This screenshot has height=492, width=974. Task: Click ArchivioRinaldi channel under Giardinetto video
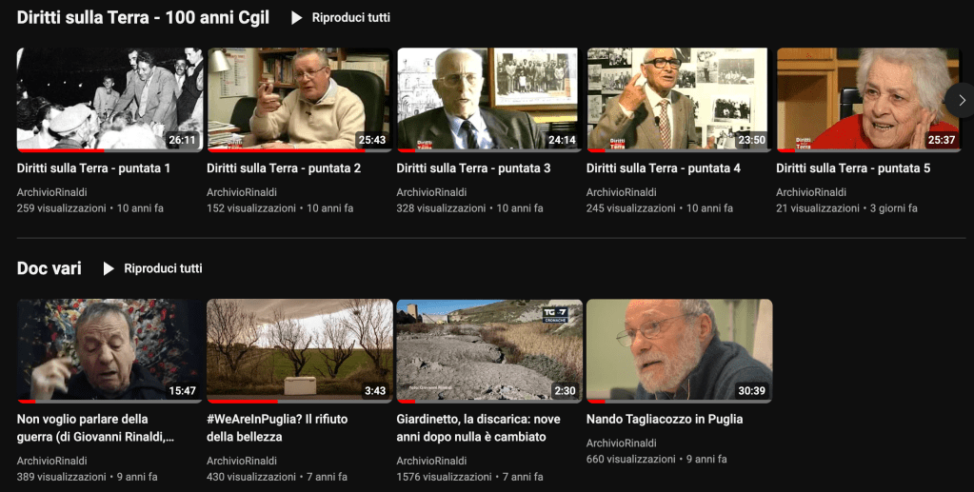[431, 462]
